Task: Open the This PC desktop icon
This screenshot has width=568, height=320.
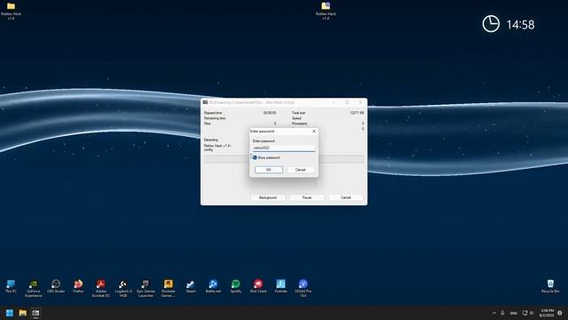Action: point(11,286)
